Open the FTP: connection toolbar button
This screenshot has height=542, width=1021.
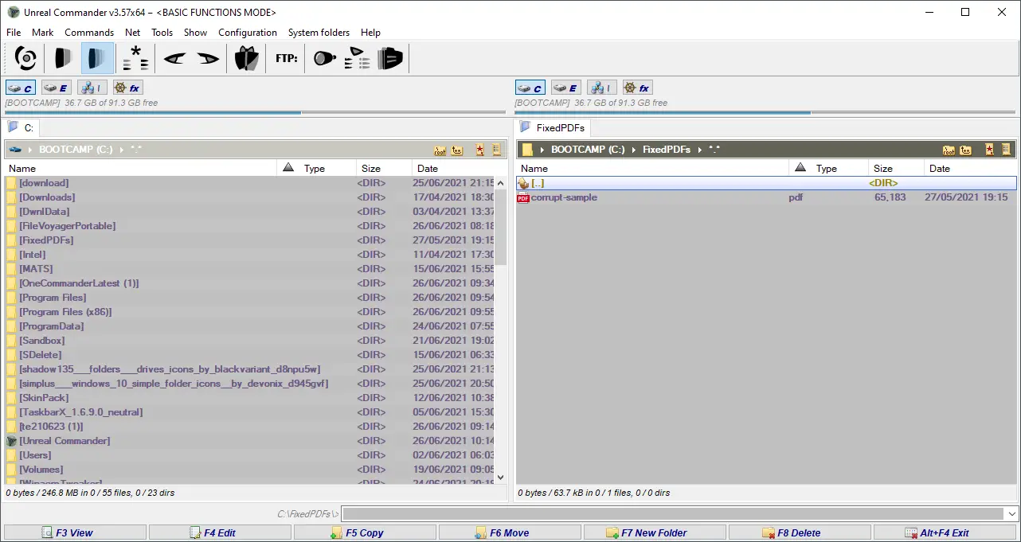286,58
